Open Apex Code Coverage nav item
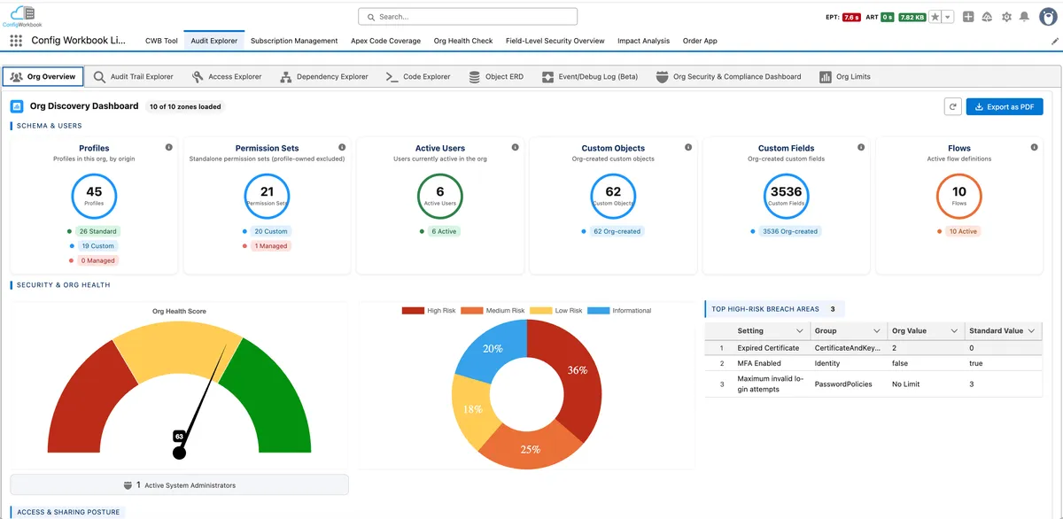This screenshot has height=519, width=1063. click(385, 41)
